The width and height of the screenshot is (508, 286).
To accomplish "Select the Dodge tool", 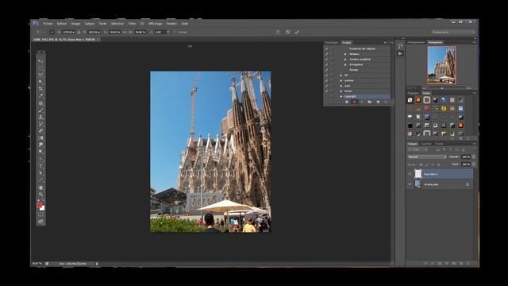I will (x=40, y=152).
